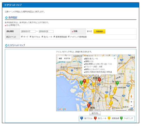The width and height of the screenshot is (141, 126).
Task: Toggle the 急ブレーキ checkbox
Action: 42,37
